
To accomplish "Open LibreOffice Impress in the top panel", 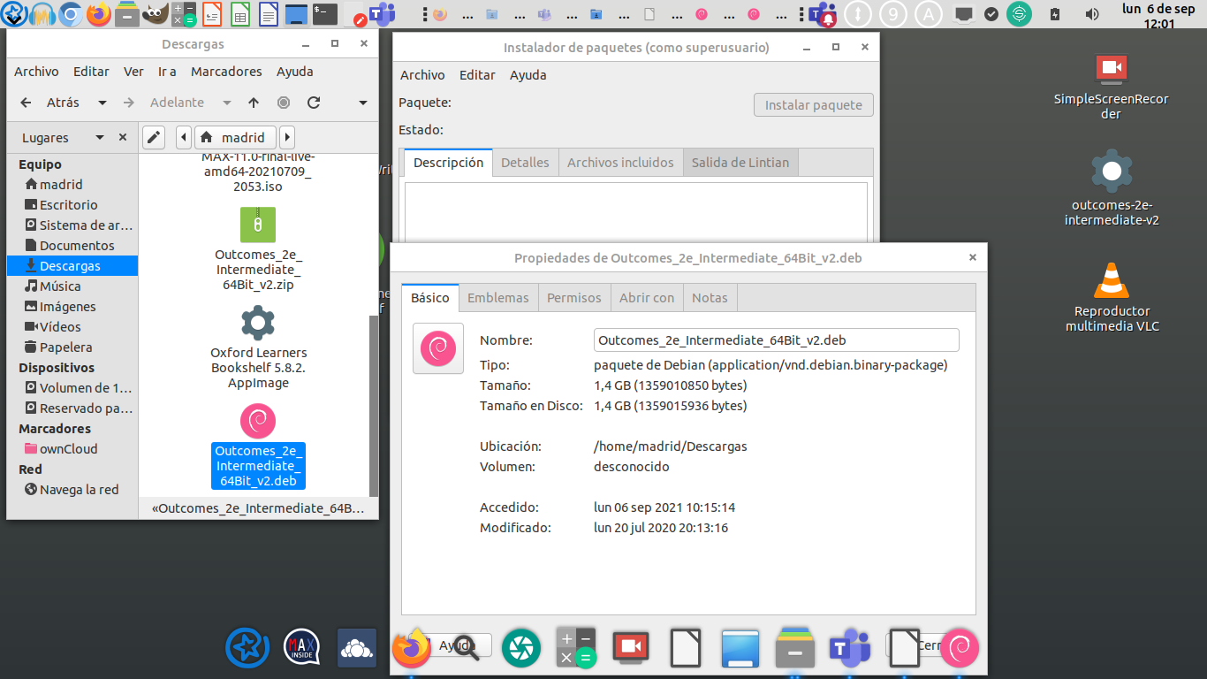I will click(x=212, y=14).
